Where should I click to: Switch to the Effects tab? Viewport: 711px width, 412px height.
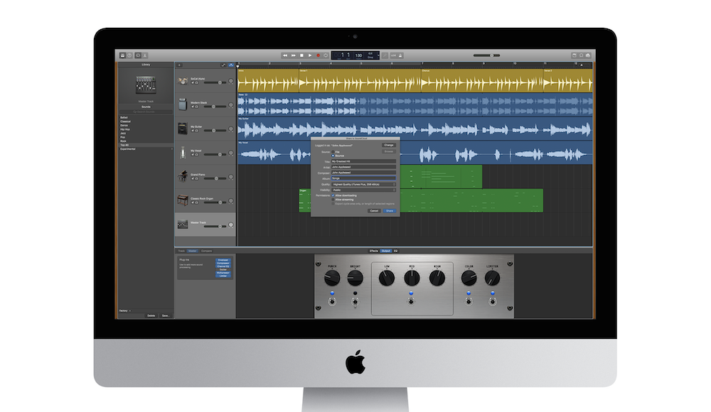(x=373, y=251)
